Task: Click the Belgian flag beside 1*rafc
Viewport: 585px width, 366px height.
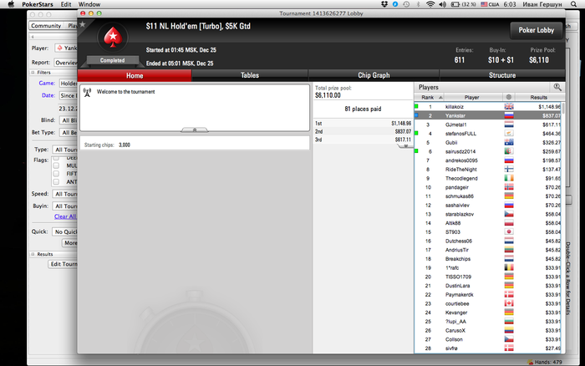Action: (509, 268)
